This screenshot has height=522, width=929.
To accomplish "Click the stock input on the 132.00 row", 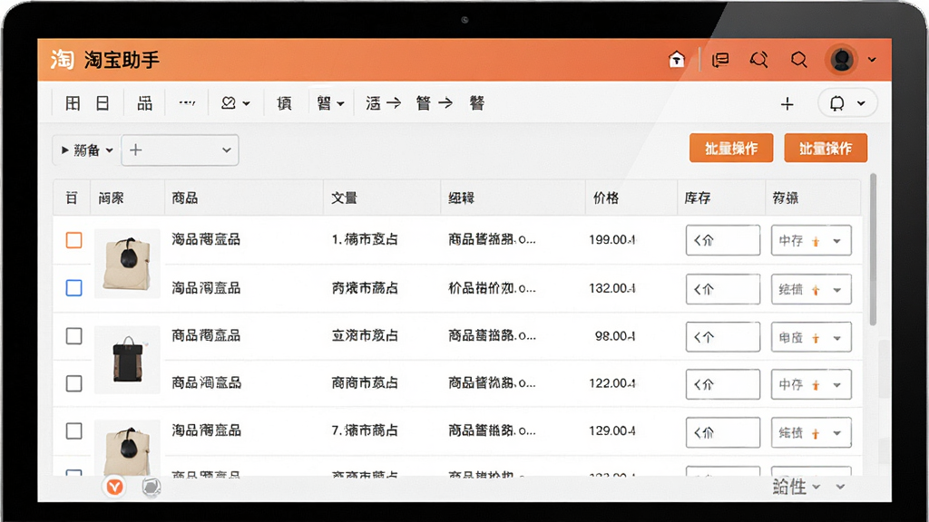I will tap(723, 289).
